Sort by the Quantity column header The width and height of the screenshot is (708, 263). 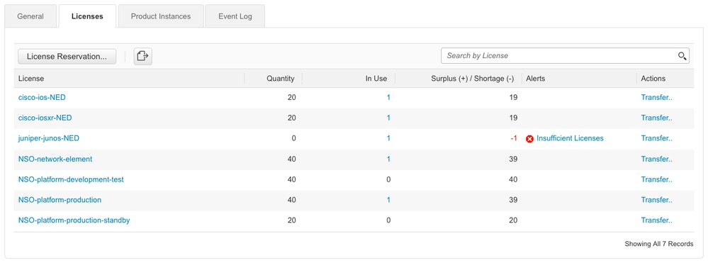point(281,79)
